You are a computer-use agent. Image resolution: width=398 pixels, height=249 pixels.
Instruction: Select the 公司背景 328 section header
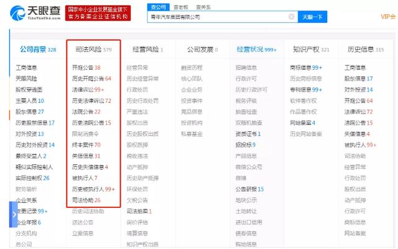click(x=38, y=49)
